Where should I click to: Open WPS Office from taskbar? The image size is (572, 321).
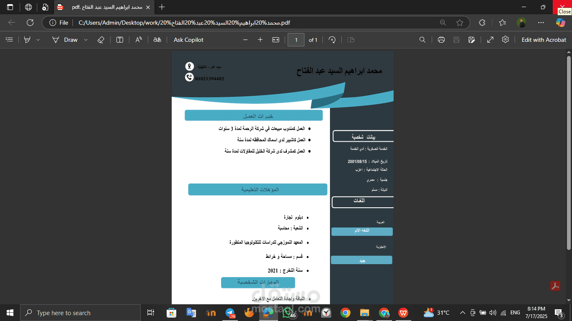[x=403, y=313]
